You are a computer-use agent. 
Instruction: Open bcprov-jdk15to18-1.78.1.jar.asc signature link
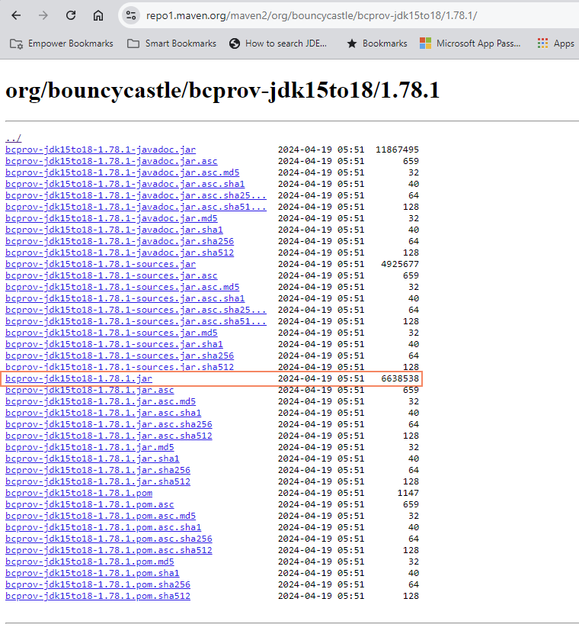pyautogui.click(x=89, y=390)
